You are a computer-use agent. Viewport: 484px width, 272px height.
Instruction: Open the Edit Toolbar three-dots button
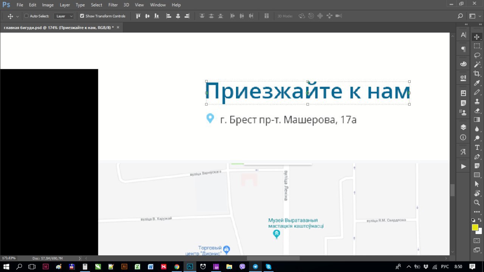pos(477,211)
